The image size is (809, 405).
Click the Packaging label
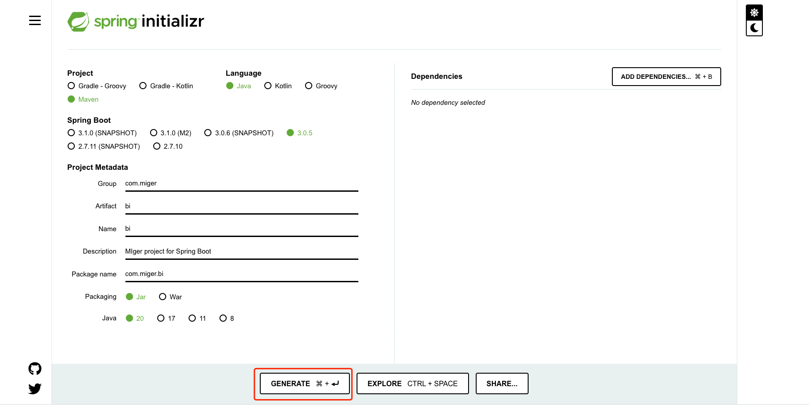point(101,297)
